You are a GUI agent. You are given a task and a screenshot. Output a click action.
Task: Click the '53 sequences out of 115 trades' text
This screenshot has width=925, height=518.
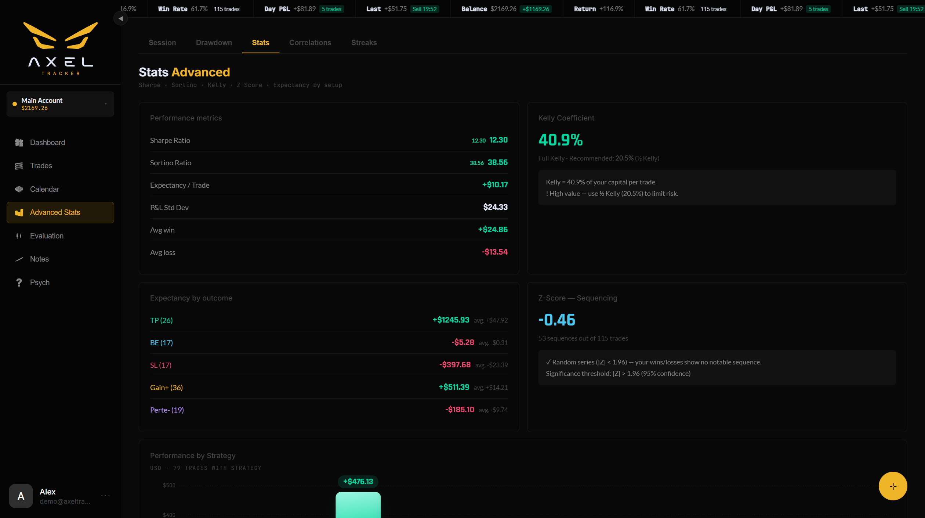(583, 338)
